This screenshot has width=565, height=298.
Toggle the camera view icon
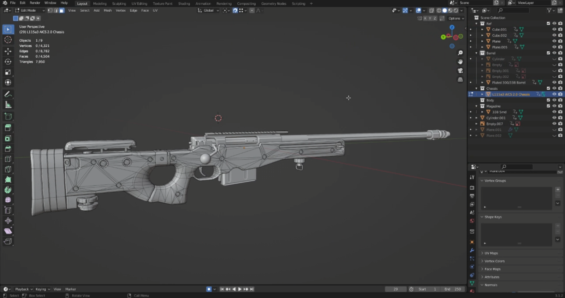pos(460,71)
